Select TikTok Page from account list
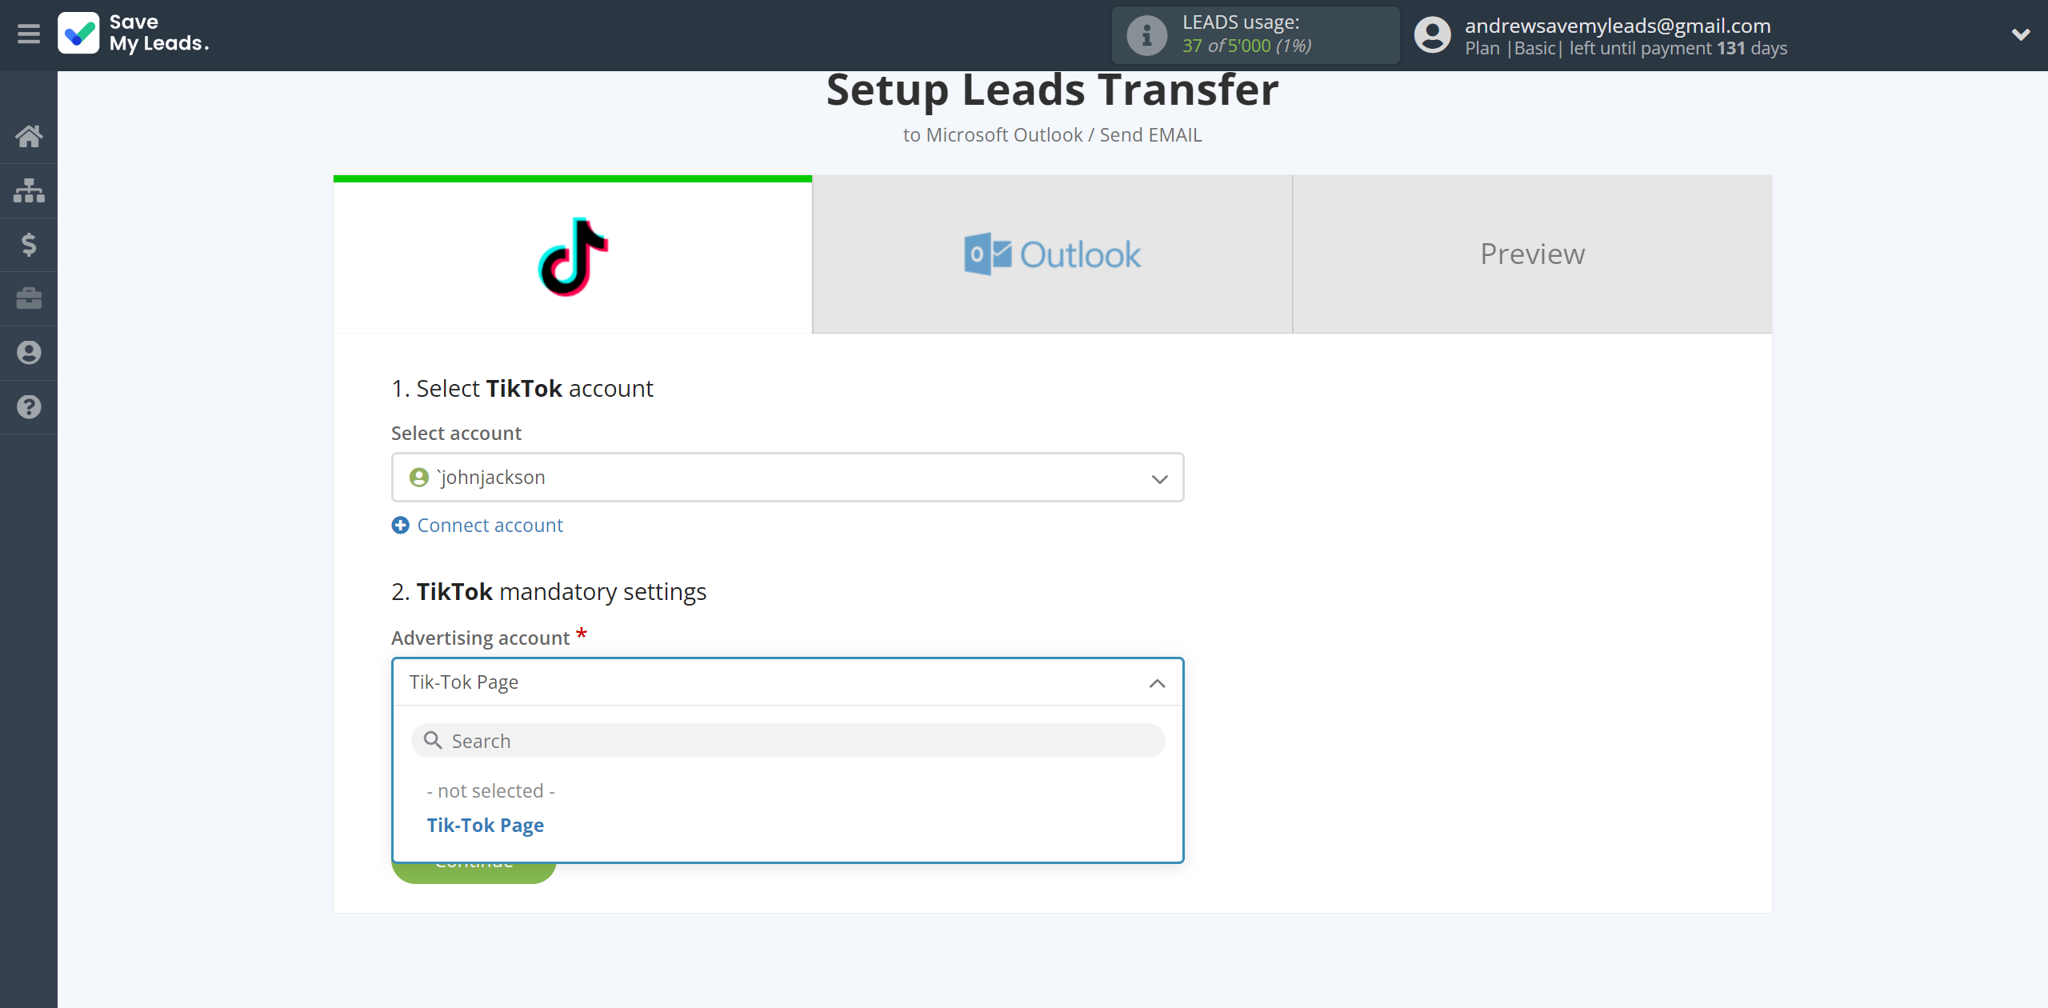Image resolution: width=2048 pixels, height=1008 pixels. pyautogui.click(x=486, y=824)
